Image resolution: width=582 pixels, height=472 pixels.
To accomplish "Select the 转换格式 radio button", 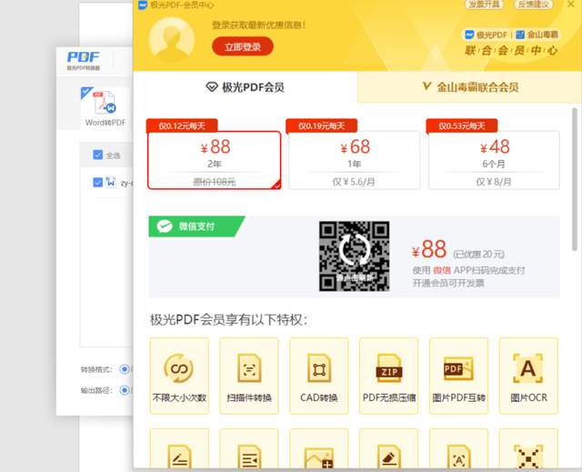I will coord(125,369).
